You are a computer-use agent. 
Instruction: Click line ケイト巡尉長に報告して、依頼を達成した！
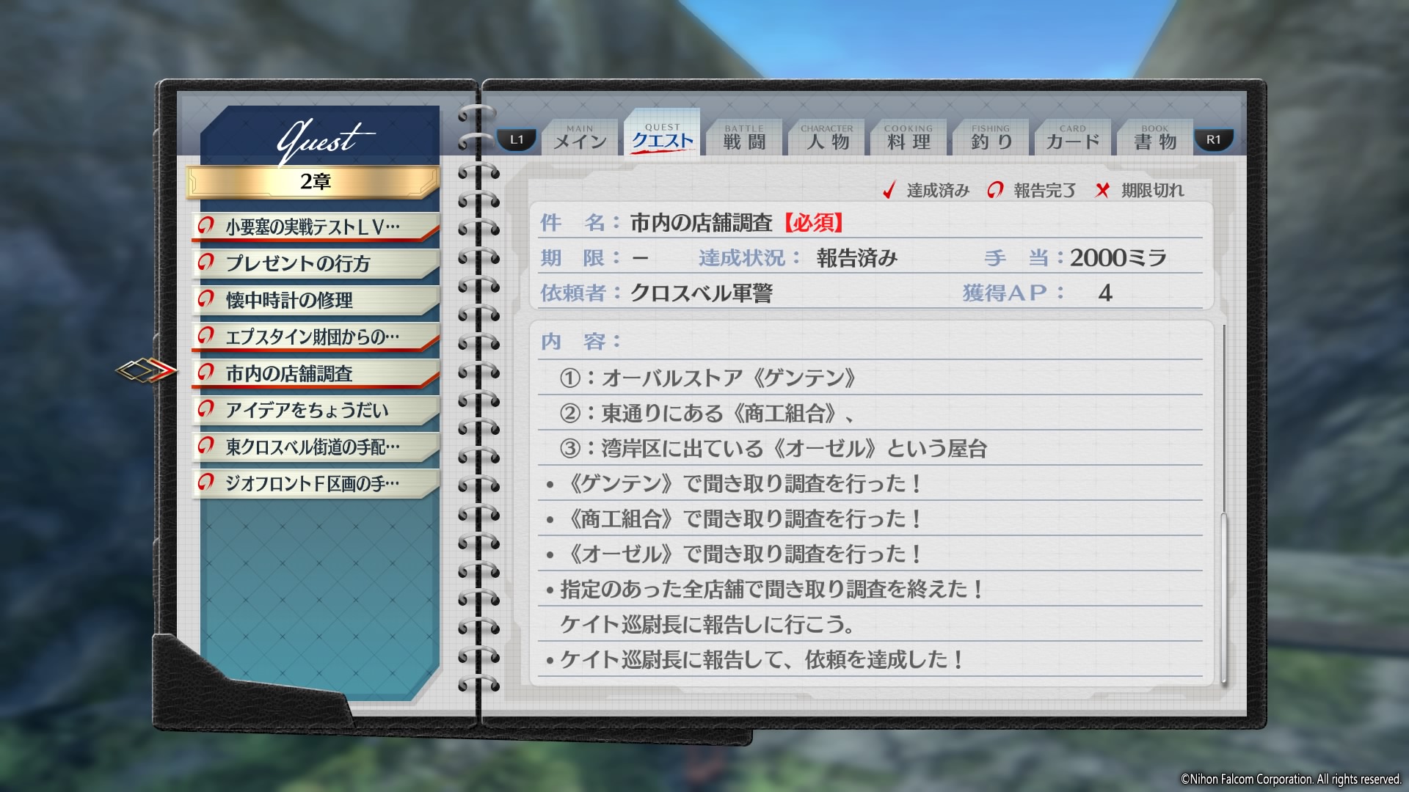coord(754,659)
